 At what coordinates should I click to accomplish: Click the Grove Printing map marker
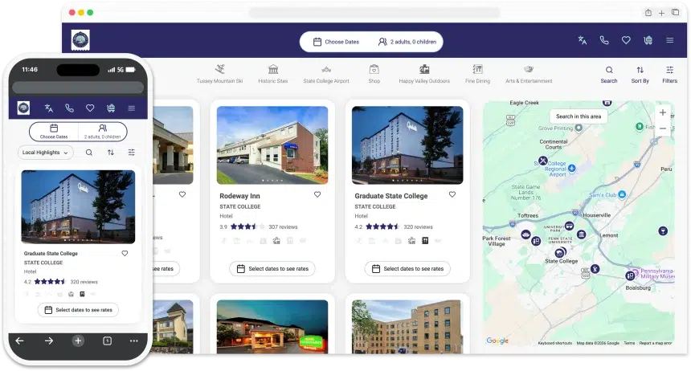579,128
